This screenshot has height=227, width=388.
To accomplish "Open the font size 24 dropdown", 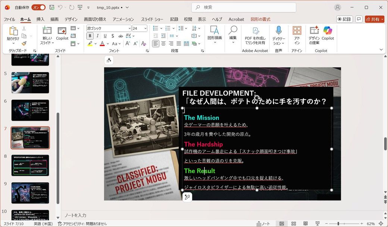I will [x=145, y=28].
